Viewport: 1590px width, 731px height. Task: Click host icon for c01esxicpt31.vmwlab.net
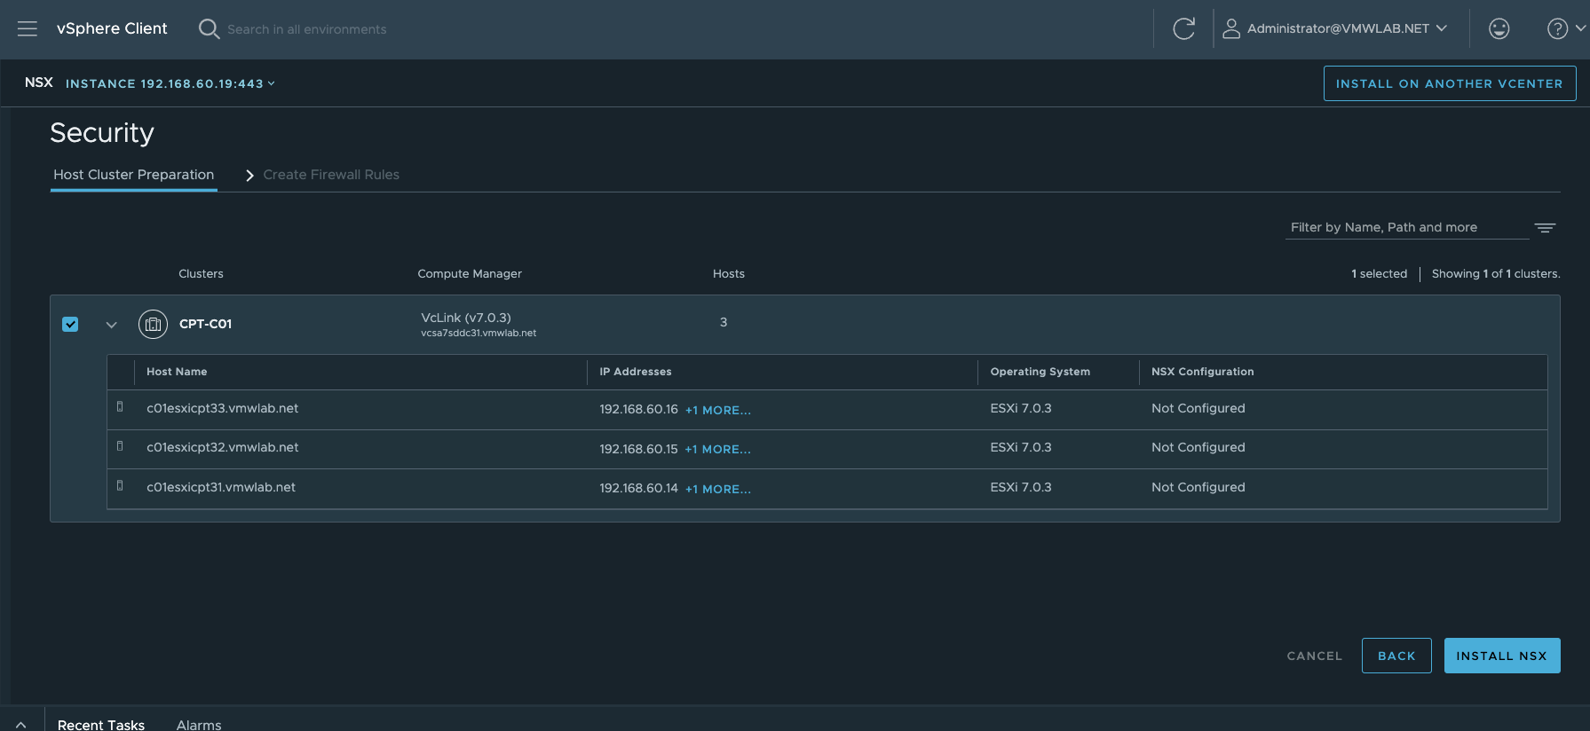120,486
